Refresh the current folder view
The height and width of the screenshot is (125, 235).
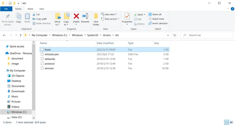pyautogui.click(x=175, y=35)
